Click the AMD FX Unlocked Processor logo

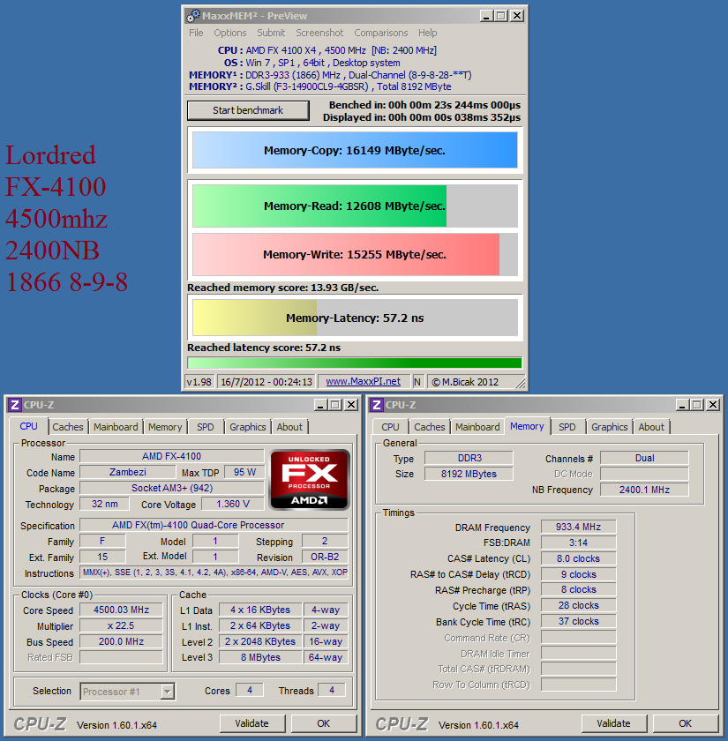(310, 480)
